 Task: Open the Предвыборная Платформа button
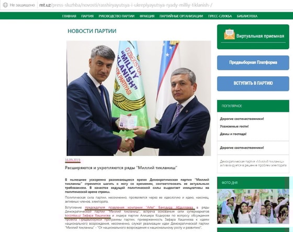pyautogui.click(x=253, y=62)
